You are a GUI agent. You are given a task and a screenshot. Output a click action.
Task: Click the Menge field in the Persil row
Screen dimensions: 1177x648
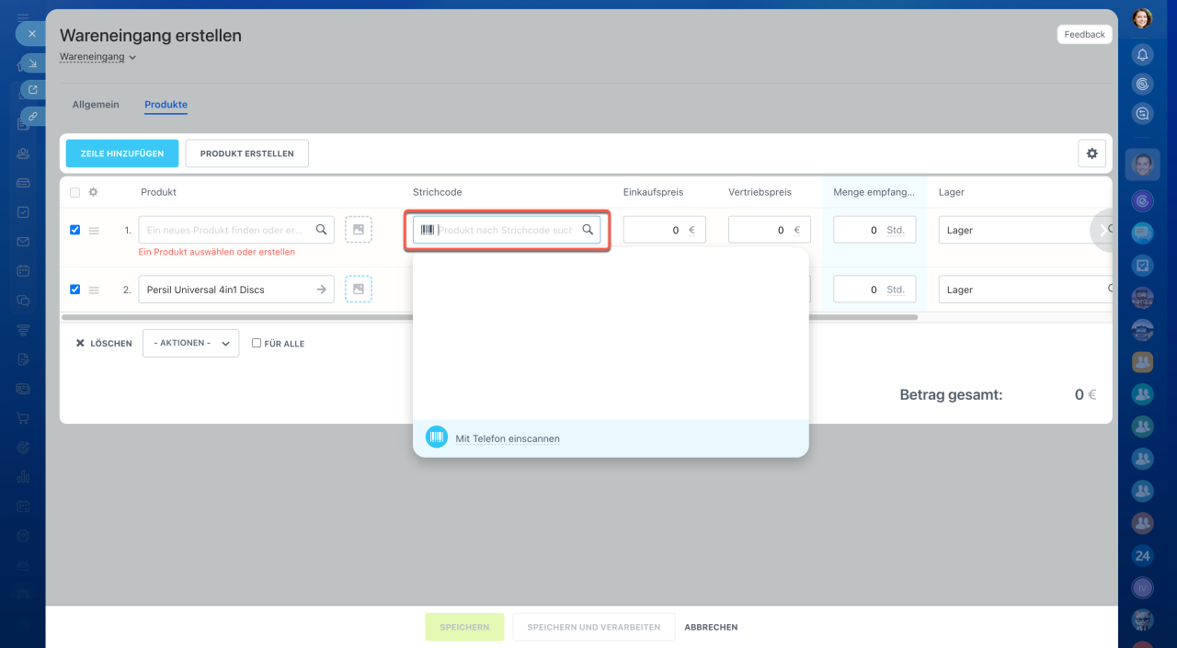[x=874, y=290]
